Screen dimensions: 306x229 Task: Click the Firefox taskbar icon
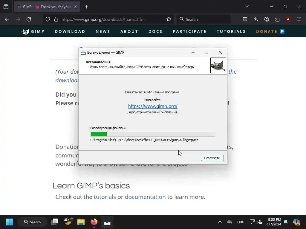click(x=94, y=222)
